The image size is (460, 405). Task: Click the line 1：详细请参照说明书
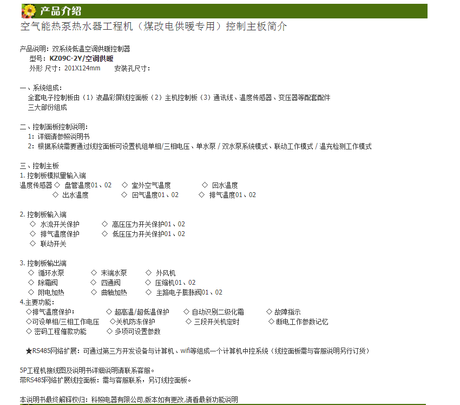point(58,136)
